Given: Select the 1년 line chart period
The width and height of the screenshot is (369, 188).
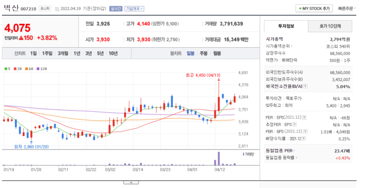Looking at the screenshot, I should point(77,53).
